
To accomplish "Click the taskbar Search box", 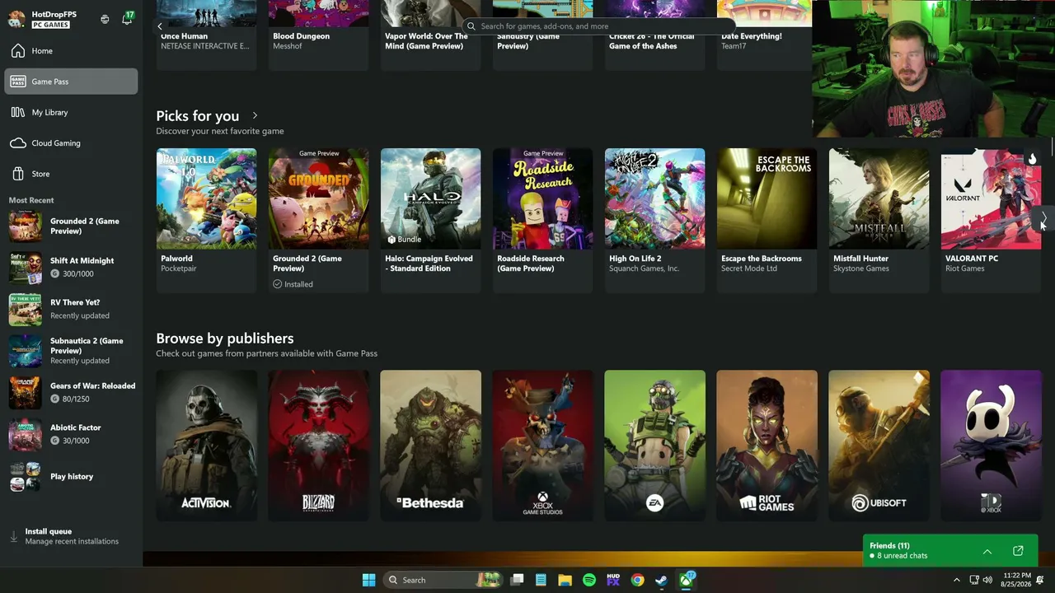I will 443,580.
